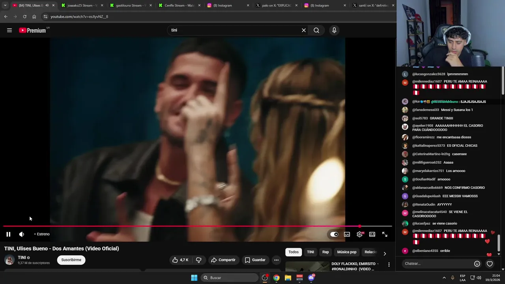Pause the video

(8, 234)
